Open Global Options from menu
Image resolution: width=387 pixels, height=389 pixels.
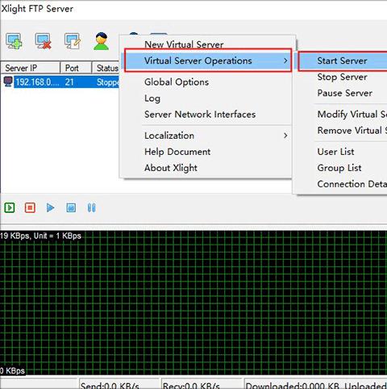coord(177,82)
